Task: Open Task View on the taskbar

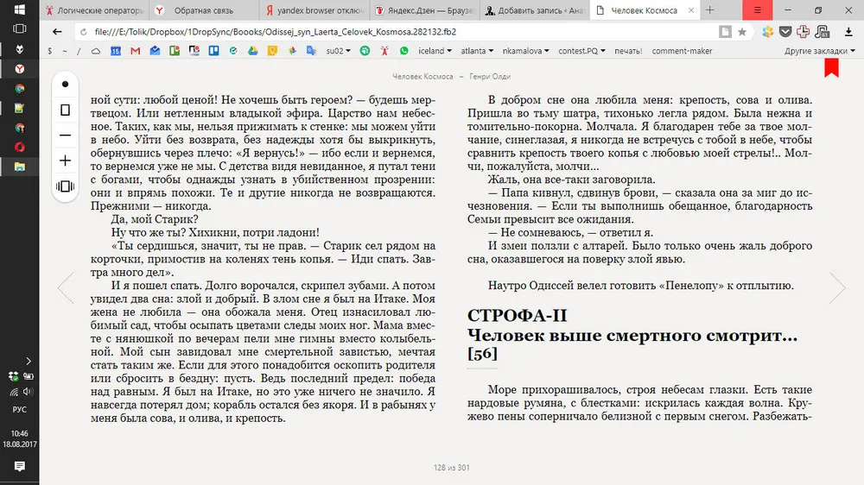Action: click(19, 28)
